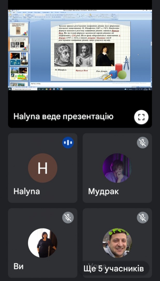Tap the muted mic icon above the green-hearts avatar

click(142, 217)
